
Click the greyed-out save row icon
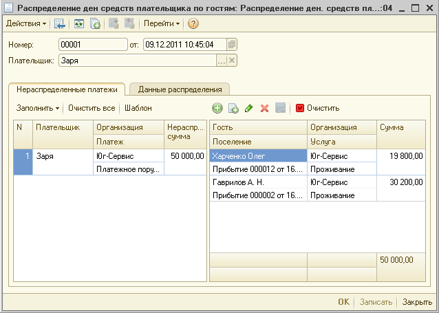(281, 108)
